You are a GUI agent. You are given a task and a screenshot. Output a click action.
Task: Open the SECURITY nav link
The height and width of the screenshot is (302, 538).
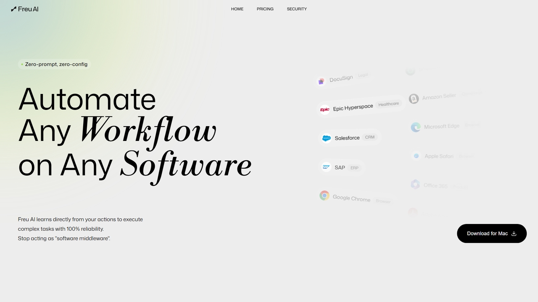click(x=297, y=9)
